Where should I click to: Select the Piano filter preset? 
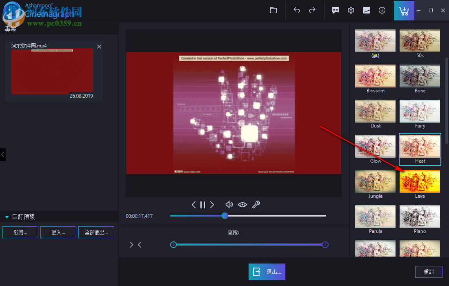(x=420, y=217)
